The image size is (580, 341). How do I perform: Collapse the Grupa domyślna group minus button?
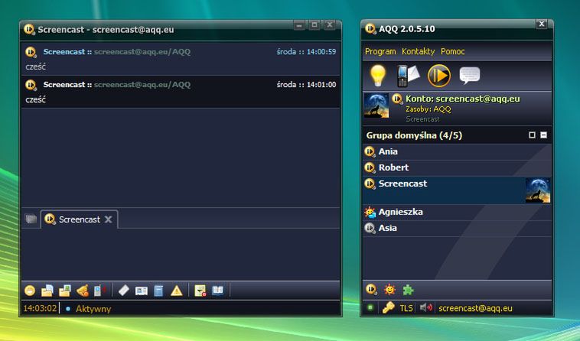tap(543, 135)
